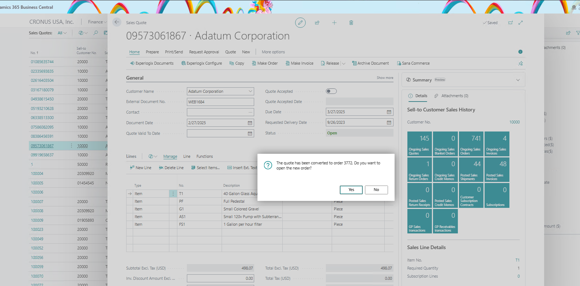Click the back arrow on Sales Quote
The image size is (580, 286).
(x=117, y=22)
